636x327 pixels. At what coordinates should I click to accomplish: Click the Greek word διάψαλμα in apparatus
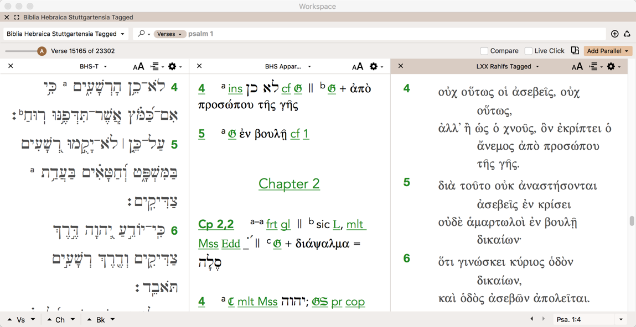(x=323, y=244)
